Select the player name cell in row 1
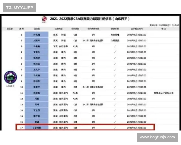The height and width of the screenshot is (145, 181). pos(37,34)
